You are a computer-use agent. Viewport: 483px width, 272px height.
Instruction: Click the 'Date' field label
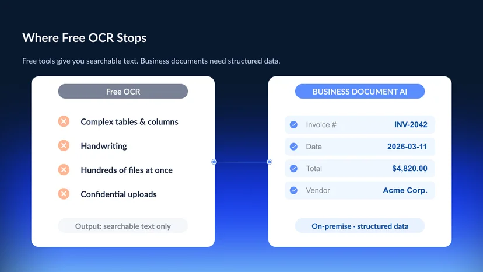point(314,147)
